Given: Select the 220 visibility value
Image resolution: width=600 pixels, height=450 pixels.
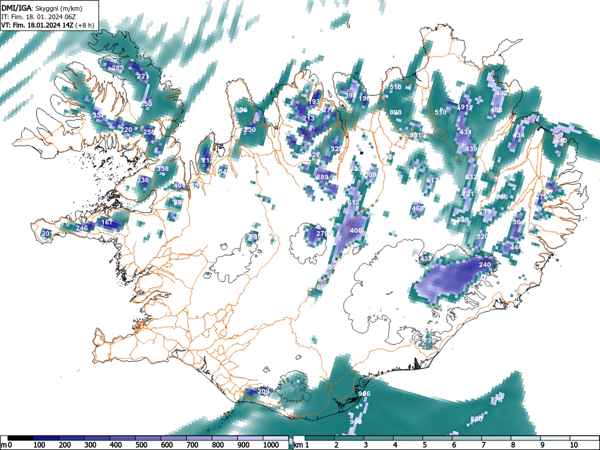Looking at the screenshot, I should (126, 130).
